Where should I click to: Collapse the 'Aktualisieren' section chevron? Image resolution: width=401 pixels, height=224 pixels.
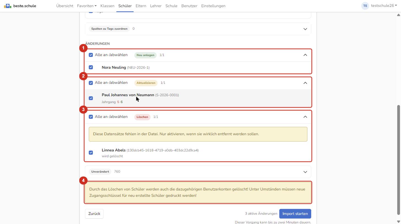(305, 83)
